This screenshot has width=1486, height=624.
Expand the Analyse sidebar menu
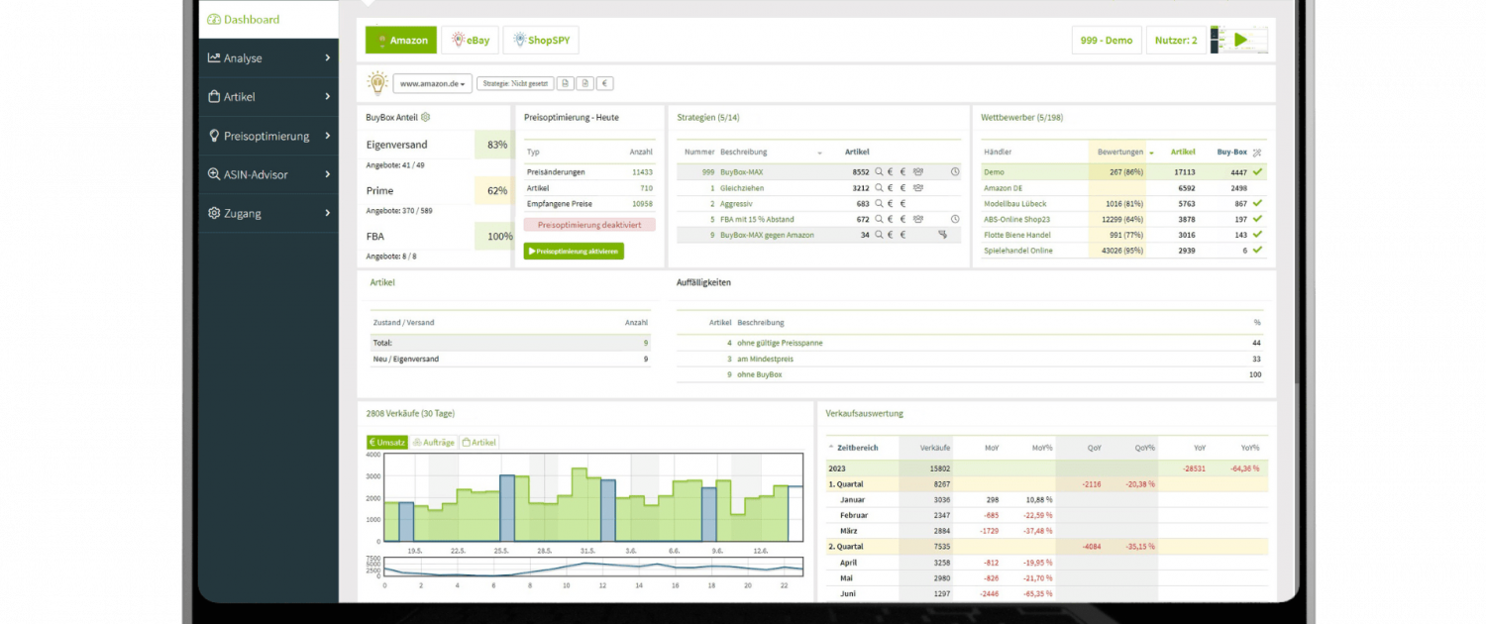(x=268, y=58)
